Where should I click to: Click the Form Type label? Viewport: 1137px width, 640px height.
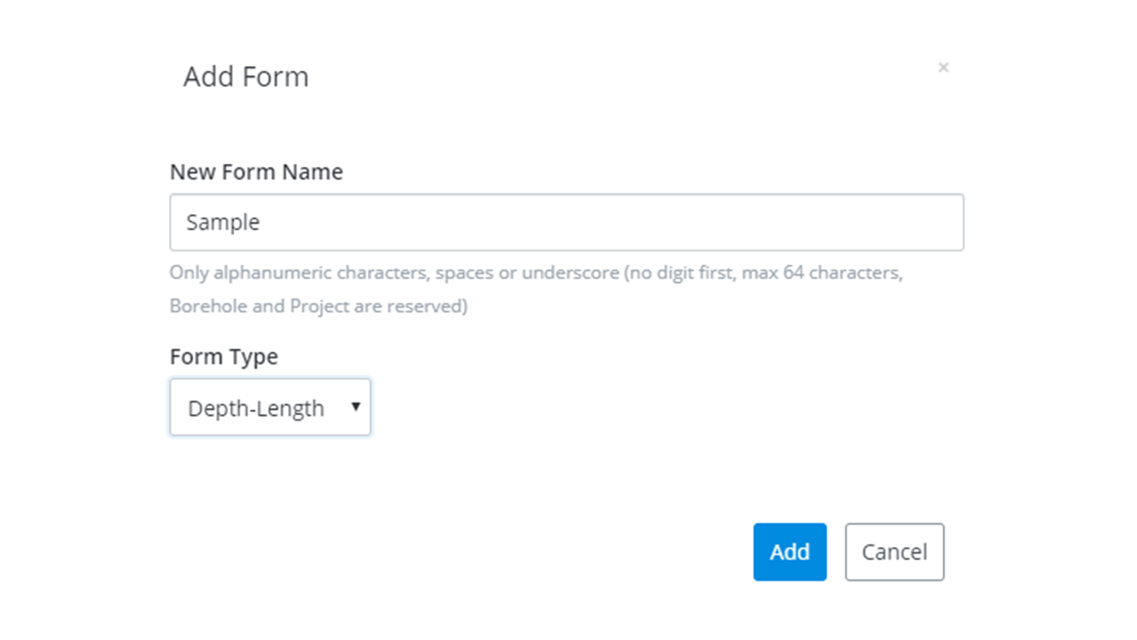point(223,357)
